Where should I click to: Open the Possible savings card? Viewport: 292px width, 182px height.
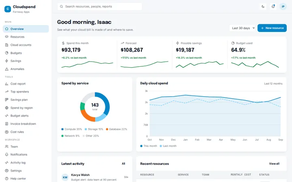[200, 55]
